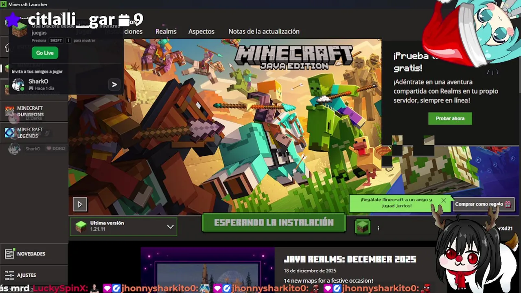This screenshot has width=521, height=293.
Task: Select Minecraft Dungeons in sidebar
Action: (34, 111)
